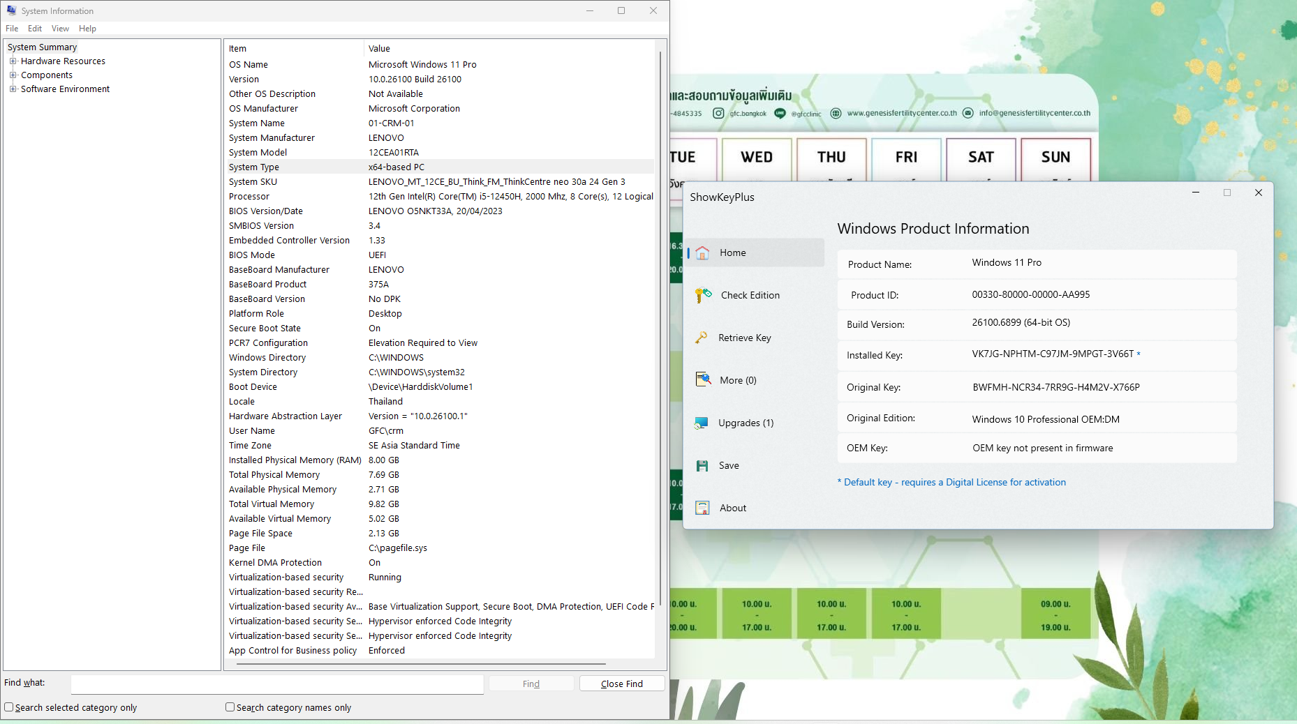Open the View menu
The width and height of the screenshot is (1297, 724).
pyautogui.click(x=60, y=29)
